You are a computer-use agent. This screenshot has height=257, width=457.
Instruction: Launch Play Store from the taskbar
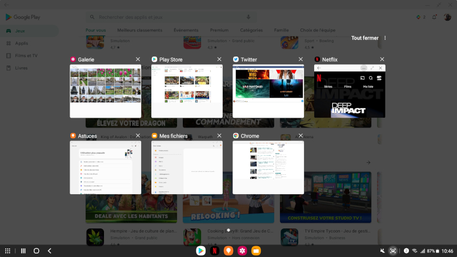point(201,251)
